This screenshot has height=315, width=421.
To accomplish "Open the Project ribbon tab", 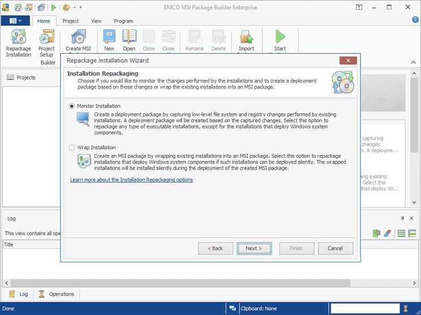I will (71, 21).
